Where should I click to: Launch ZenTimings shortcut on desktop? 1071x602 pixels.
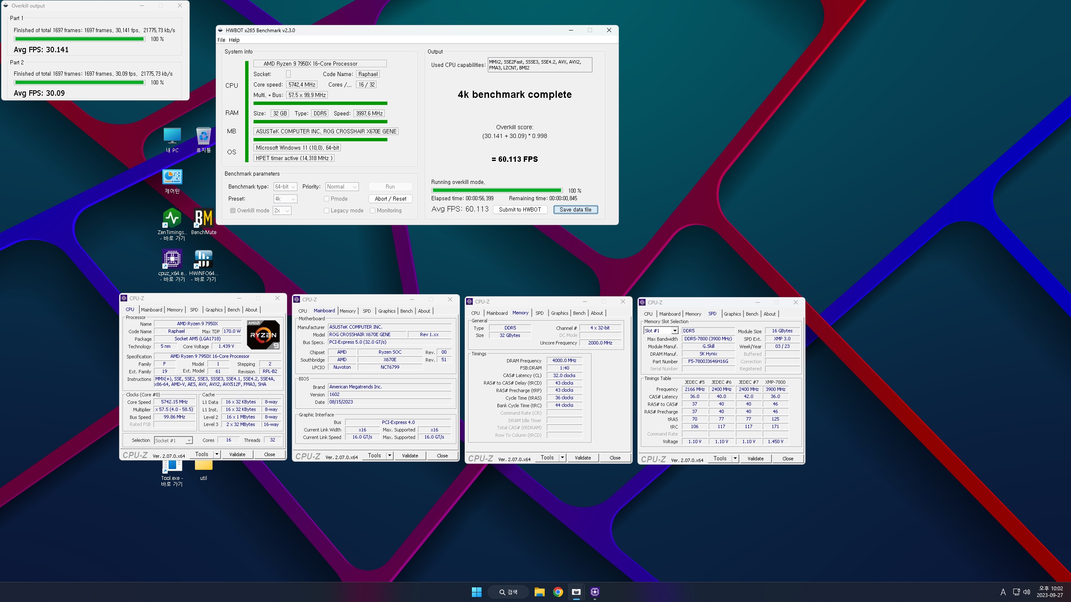(172, 224)
